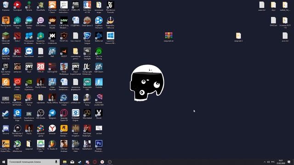The image size is (294, 165).
Task: Select the Battlefield 4 icon
Action: pos(87,145)
